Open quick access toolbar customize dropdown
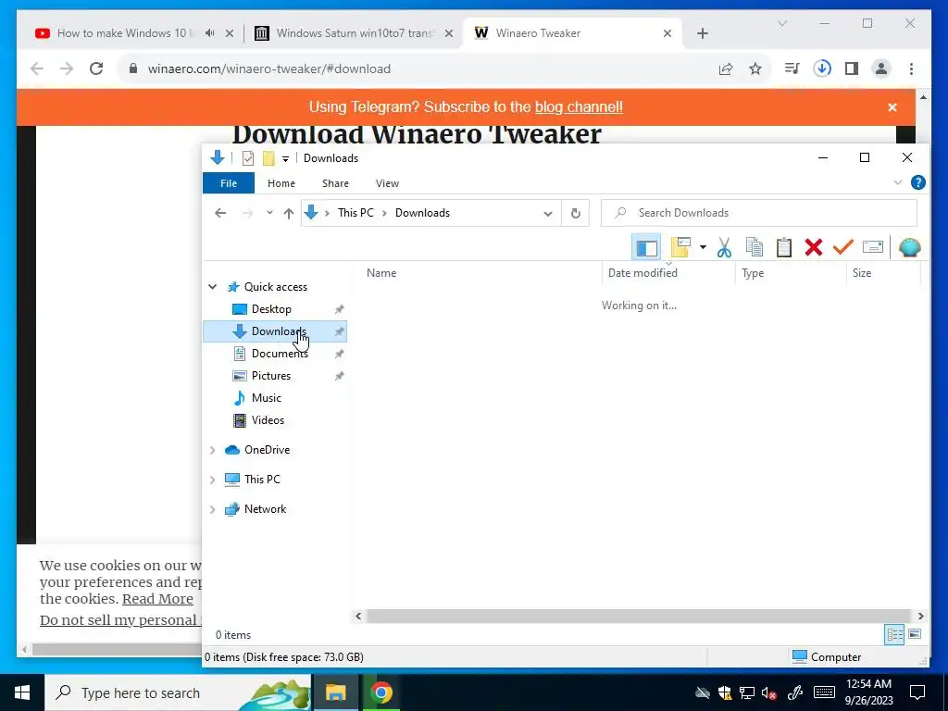This screenshot has height=711, width=948. [x=285, y=159]
